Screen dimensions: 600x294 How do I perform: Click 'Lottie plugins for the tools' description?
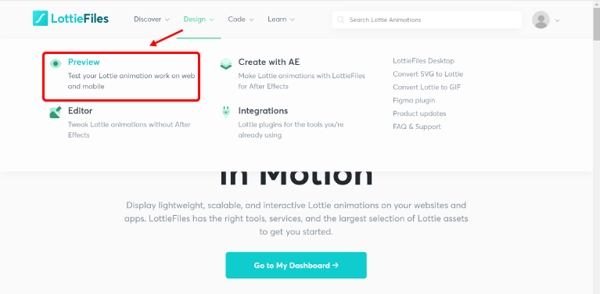coord(291,130)
